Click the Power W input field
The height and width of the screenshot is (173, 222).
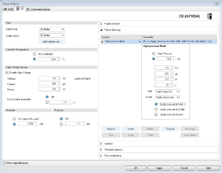point(49,89)
